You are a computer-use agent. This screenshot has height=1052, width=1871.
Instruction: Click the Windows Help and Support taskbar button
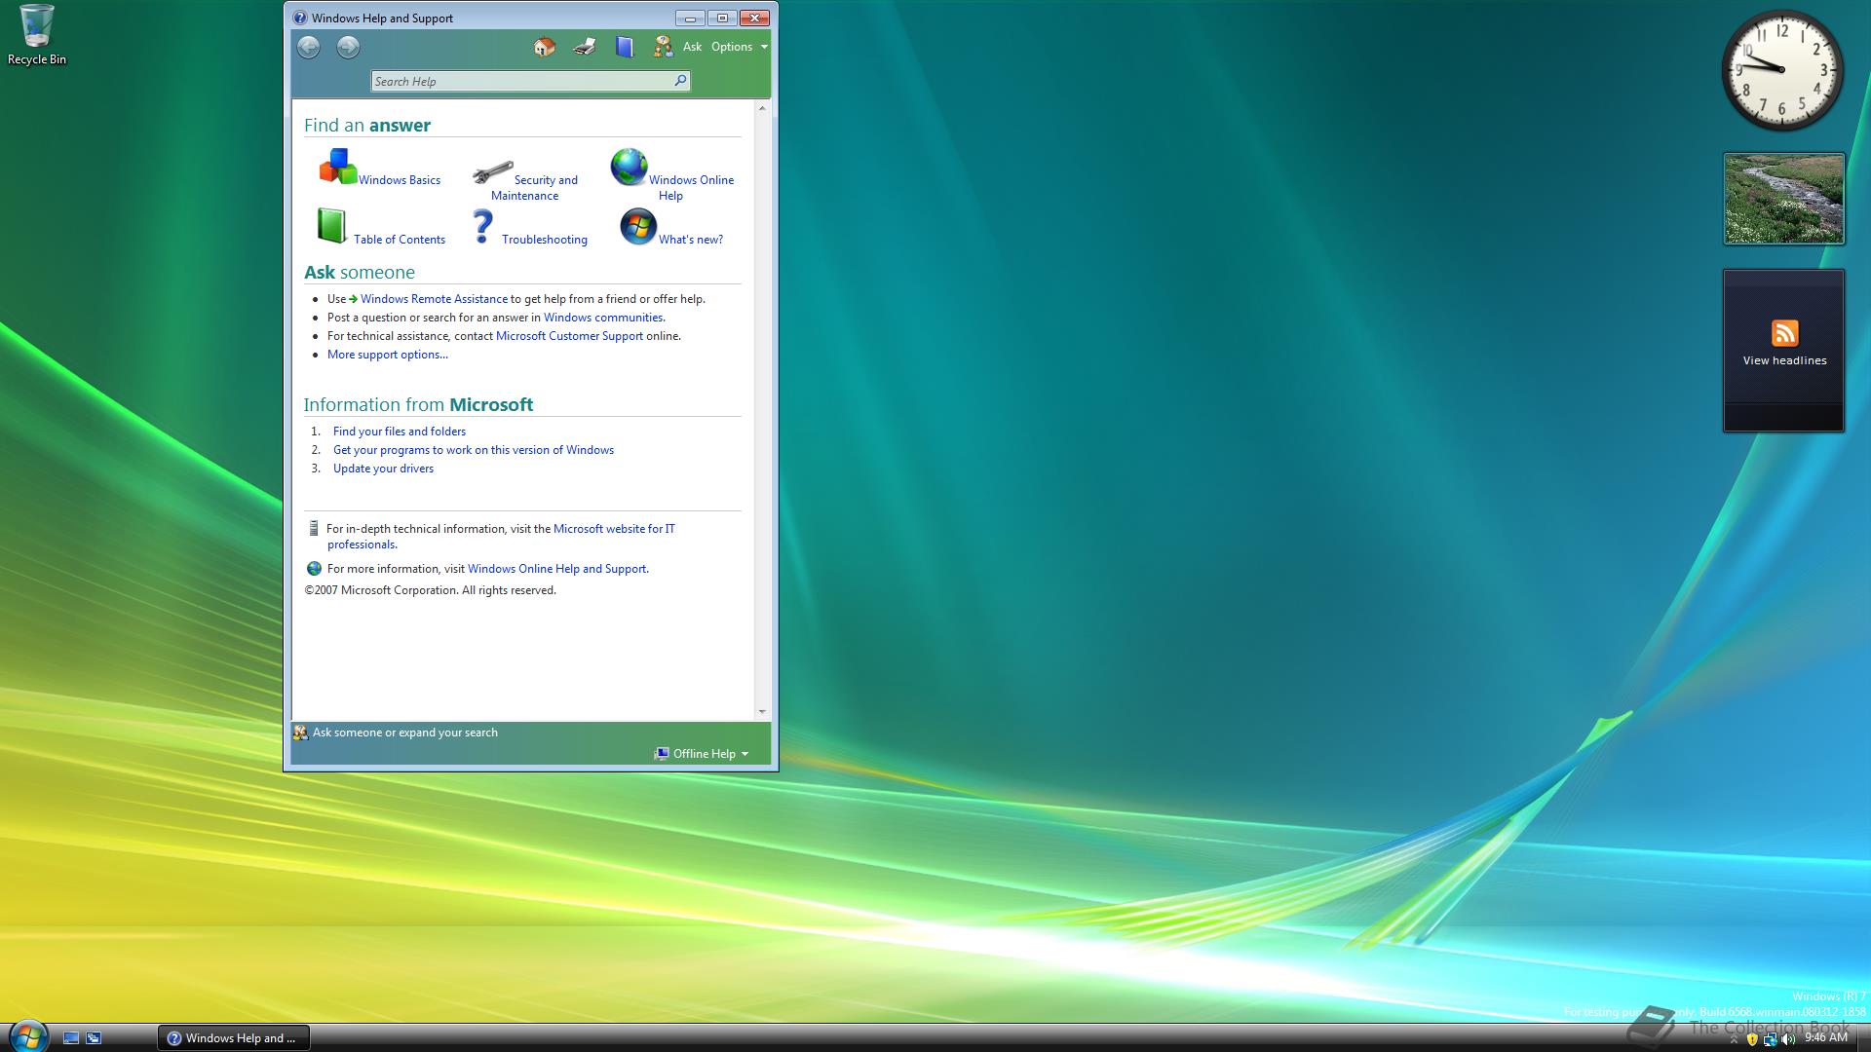click(234, 1038)
